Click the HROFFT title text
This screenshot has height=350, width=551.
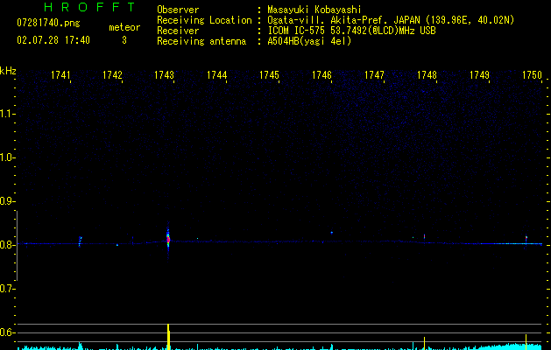coord(89,7)
